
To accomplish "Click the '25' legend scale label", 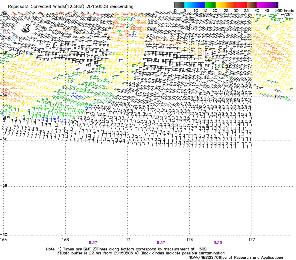I will 226,10.
